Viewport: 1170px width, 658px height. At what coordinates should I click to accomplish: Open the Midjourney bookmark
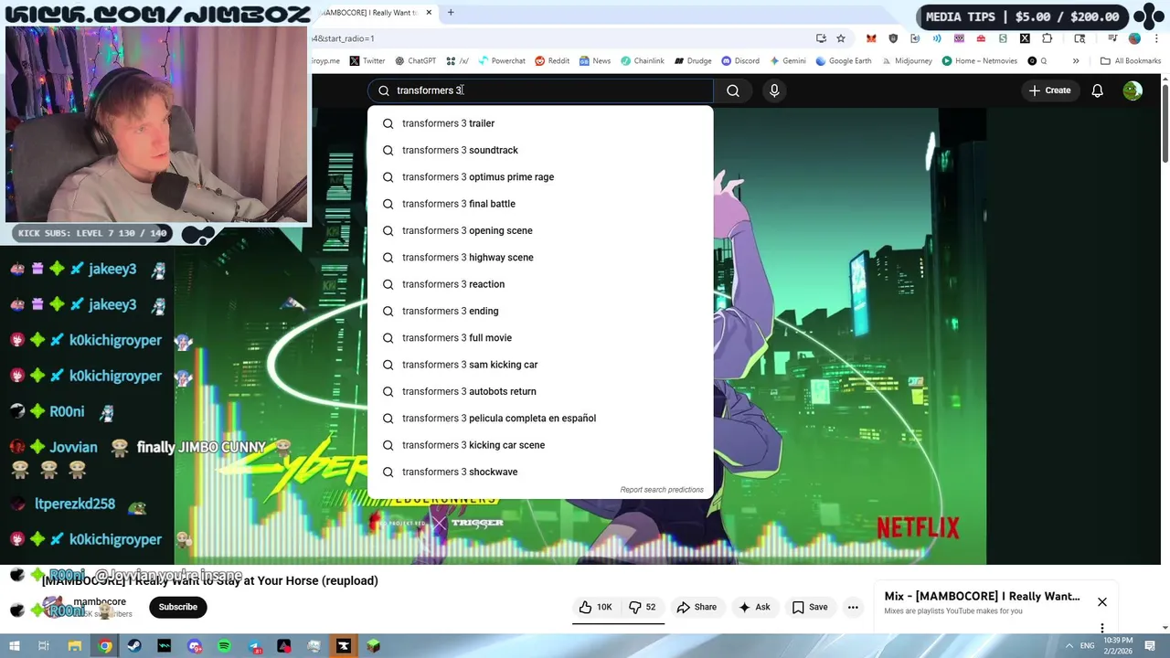907,61
